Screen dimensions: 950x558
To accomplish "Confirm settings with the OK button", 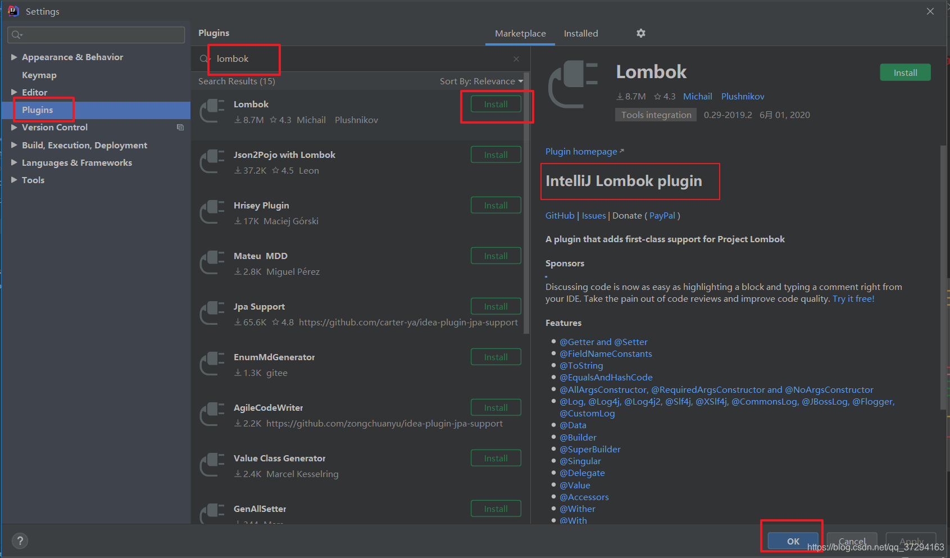I will click(x=793, y=541).
